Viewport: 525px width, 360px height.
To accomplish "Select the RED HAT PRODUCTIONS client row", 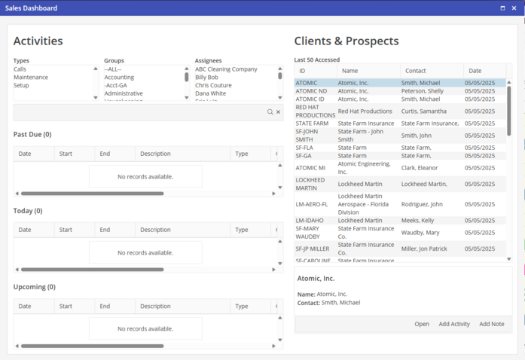I will point(316,111).
